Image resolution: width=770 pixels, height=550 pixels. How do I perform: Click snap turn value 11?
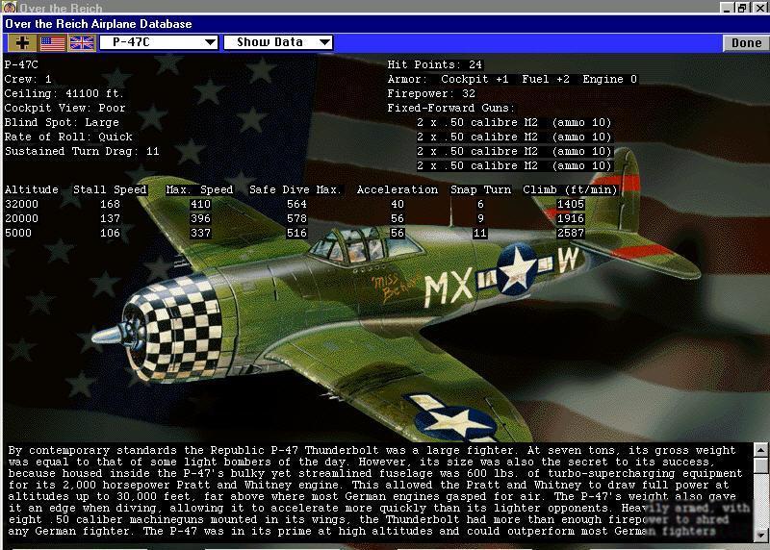tap(480, 233)
